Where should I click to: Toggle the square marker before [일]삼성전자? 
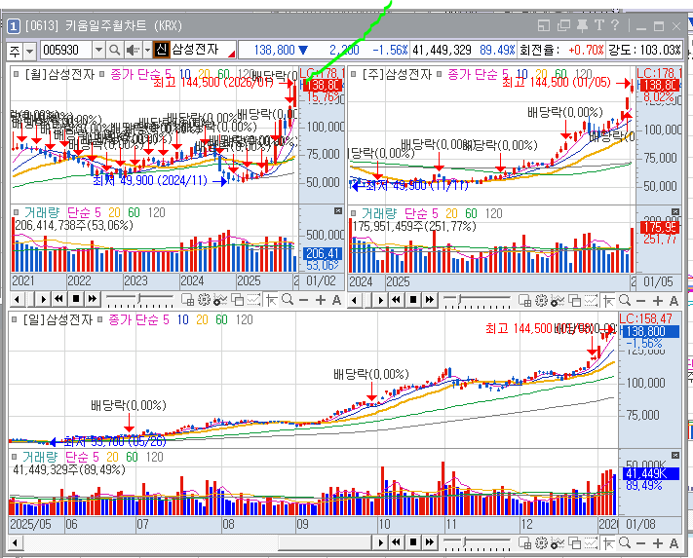(15, 318)
